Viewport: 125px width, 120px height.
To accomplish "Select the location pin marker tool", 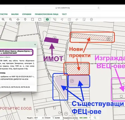I will pos(25,19).
